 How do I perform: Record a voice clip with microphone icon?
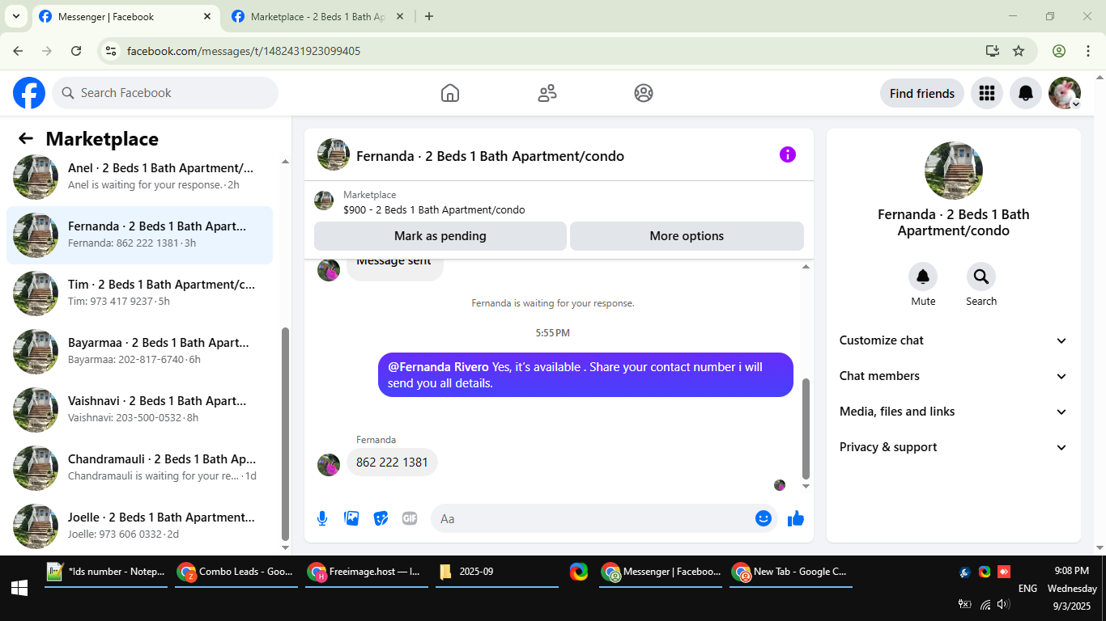pyautogui.click(x=322, y=518)
